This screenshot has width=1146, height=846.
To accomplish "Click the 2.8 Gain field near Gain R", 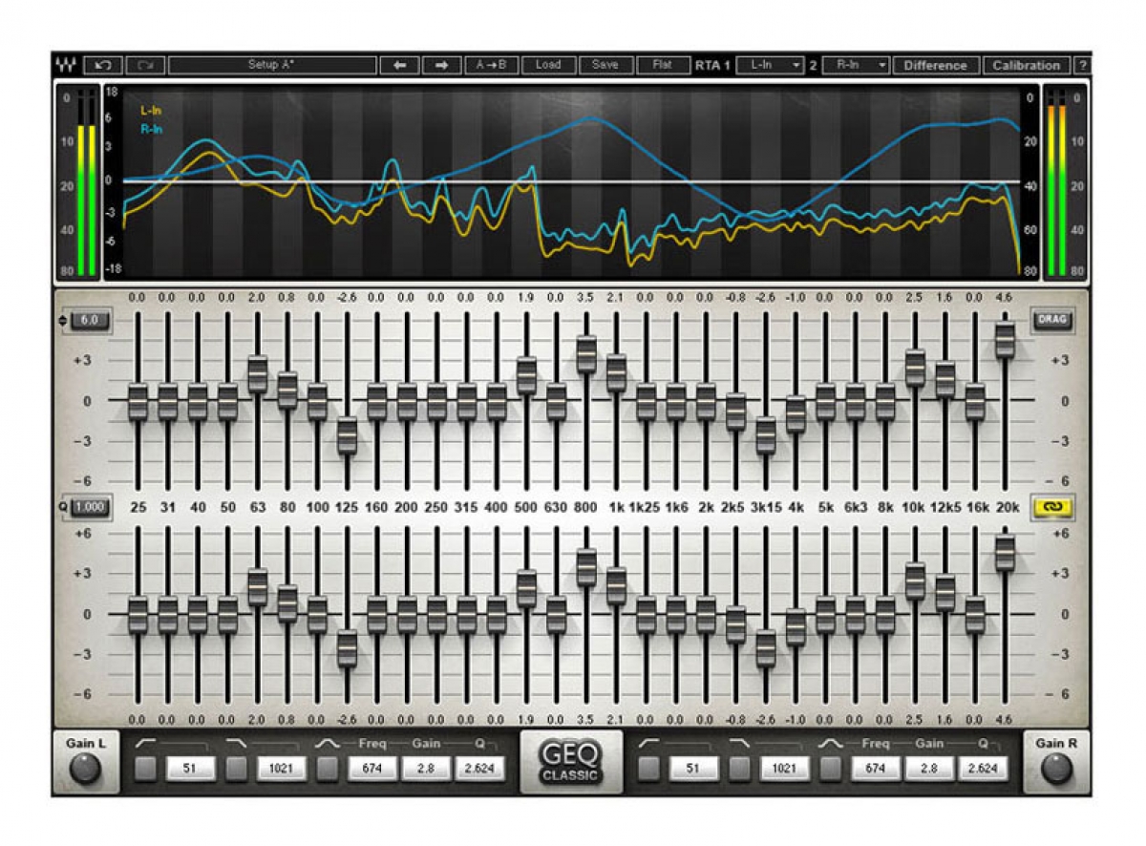I will tap(930, 769).
